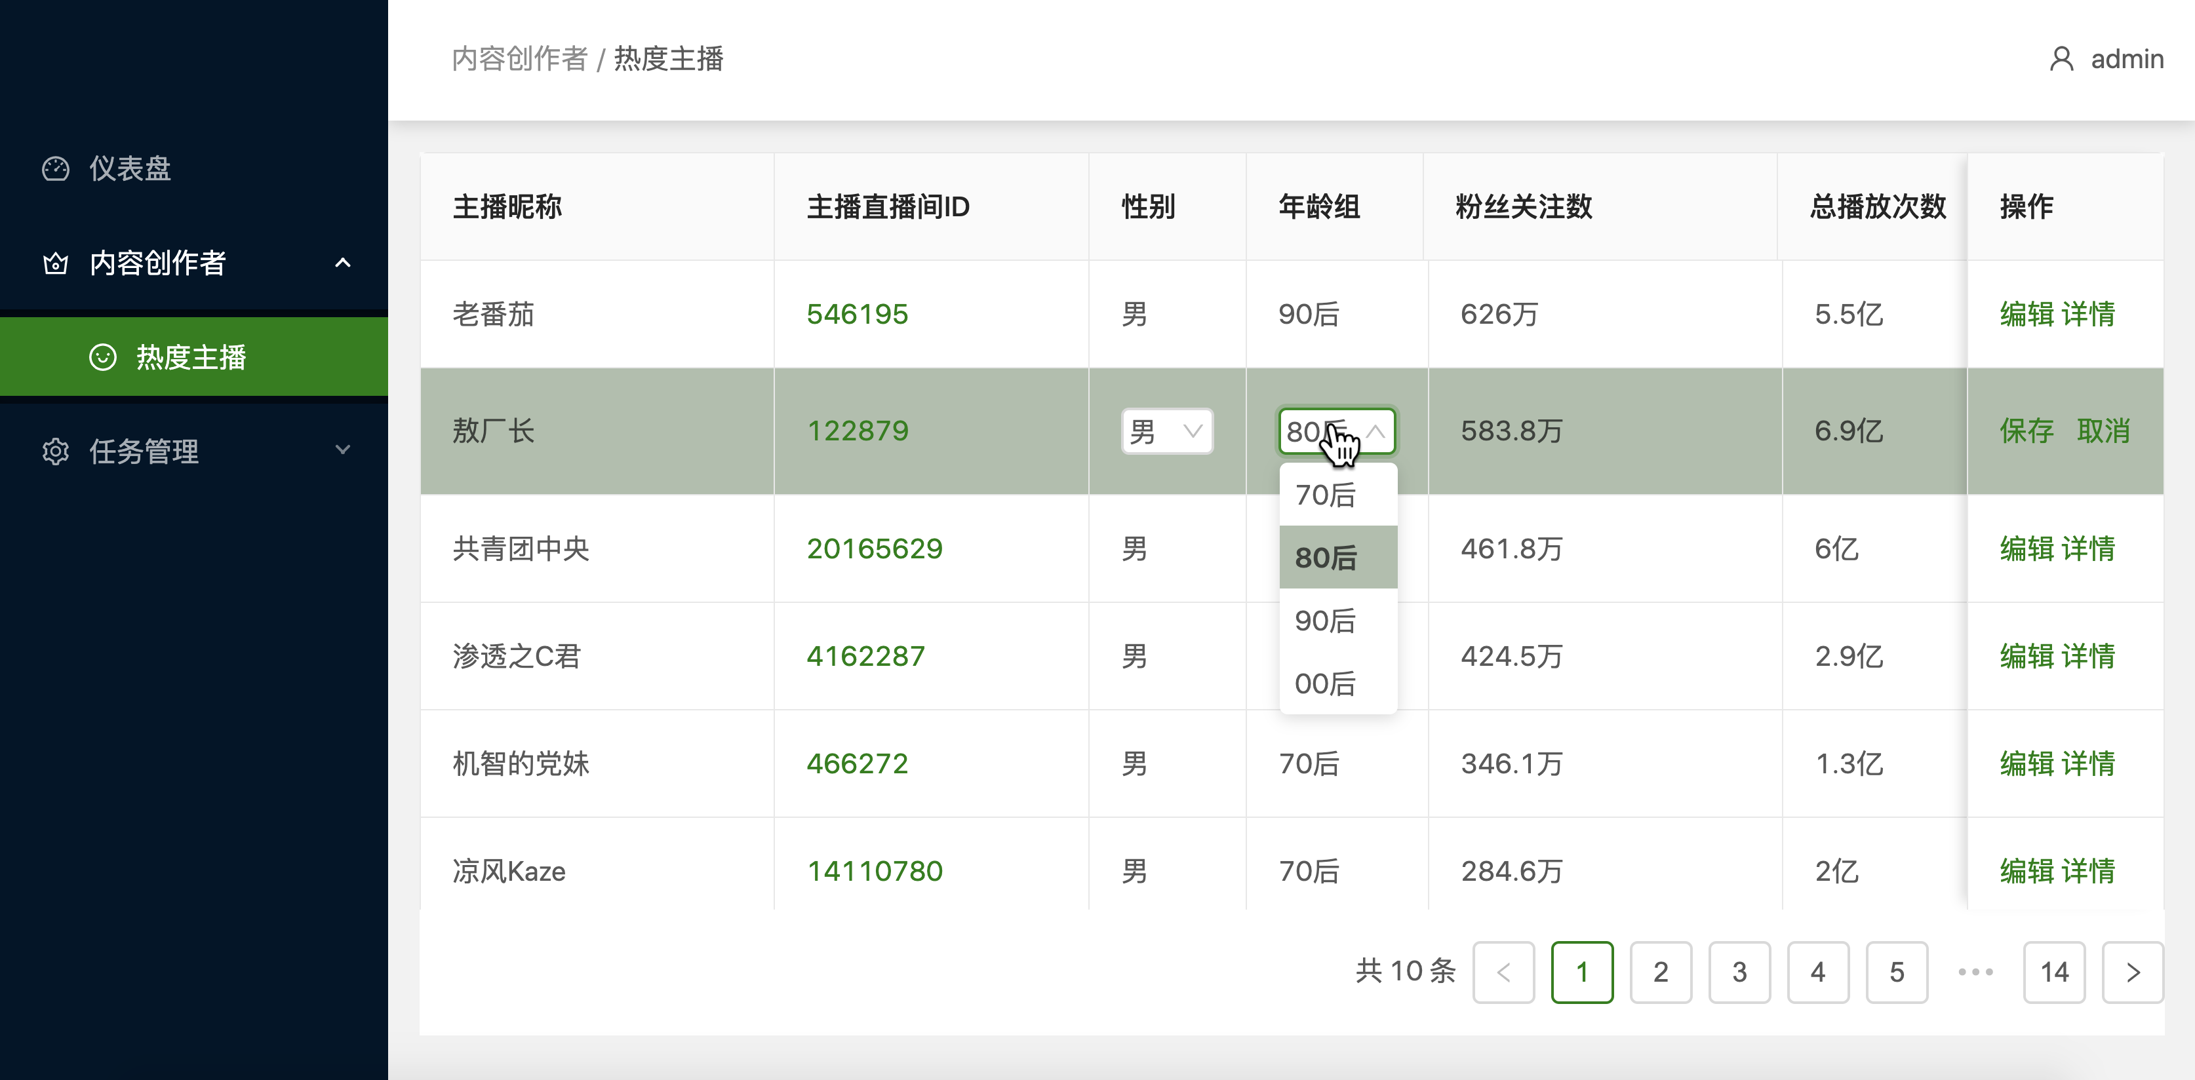
Task: Go to next page arrow
Action: coord(2132,972)
